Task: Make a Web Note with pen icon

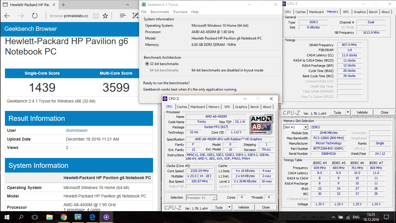Action: (x=135, y=16)
